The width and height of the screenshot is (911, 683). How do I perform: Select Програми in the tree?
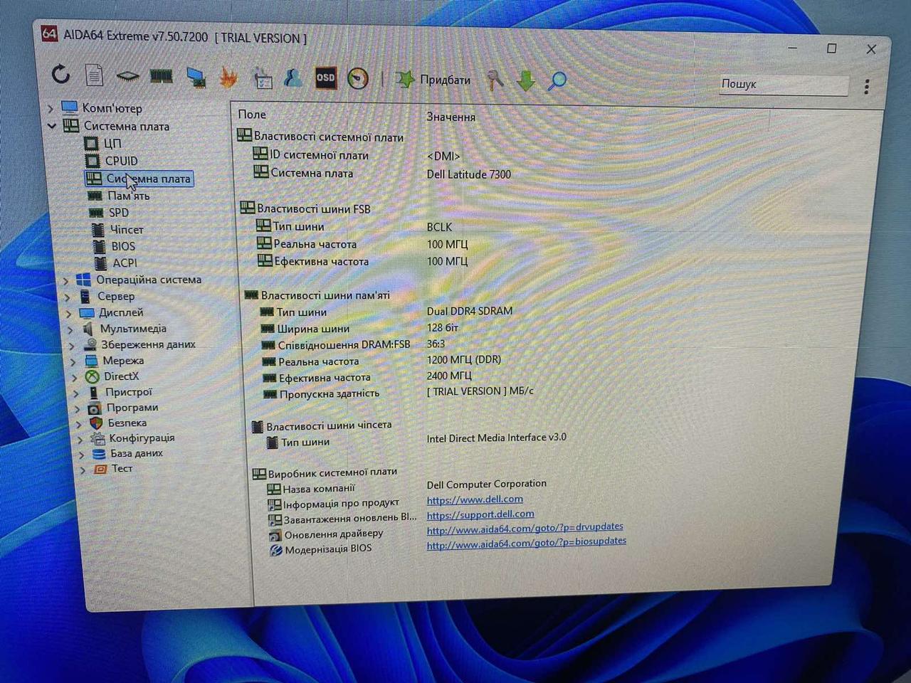(132, 408)
